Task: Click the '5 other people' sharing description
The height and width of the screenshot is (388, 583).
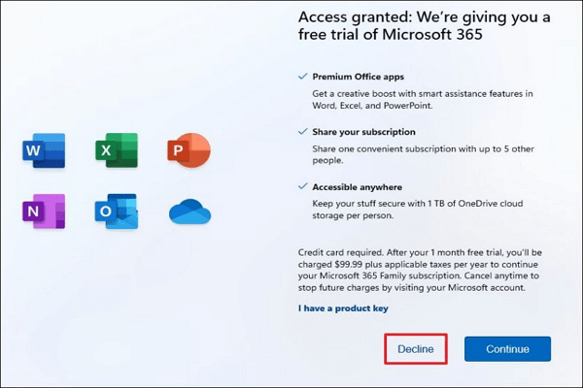Action: [423, 154]
